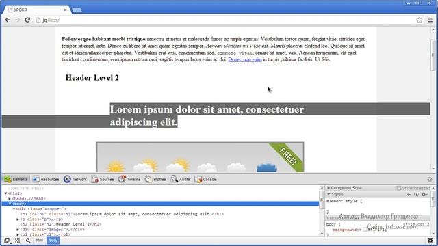Click the weather icons FREE image
The image size is (438, 246).
click(x=200, y=157)
